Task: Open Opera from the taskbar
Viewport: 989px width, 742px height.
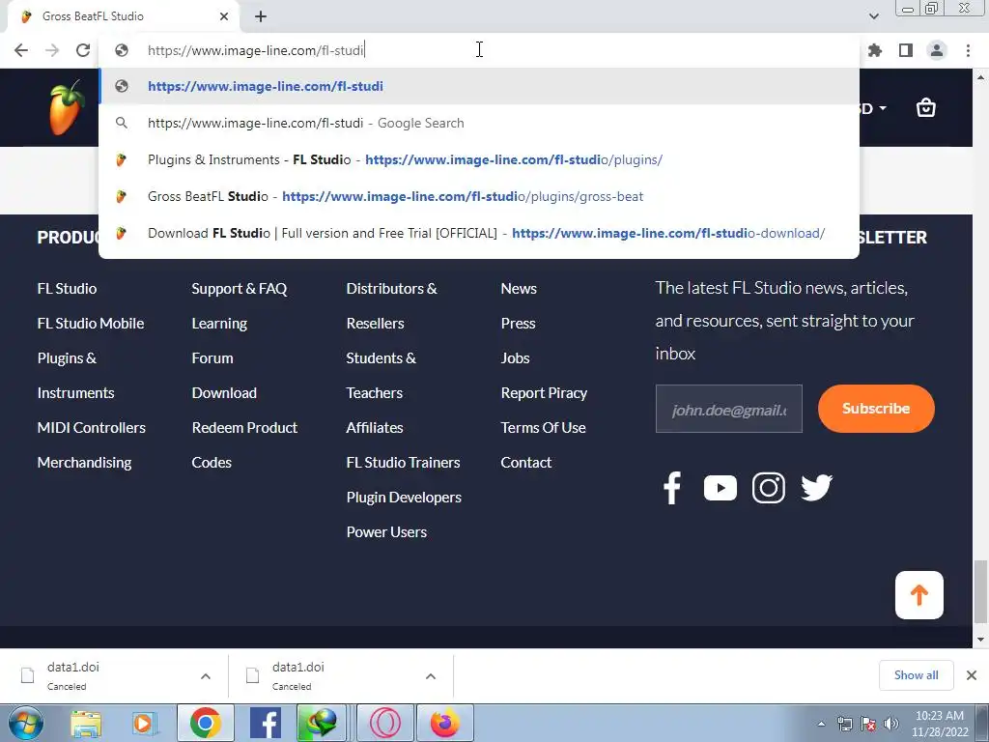Action: (x=385, y=723)
